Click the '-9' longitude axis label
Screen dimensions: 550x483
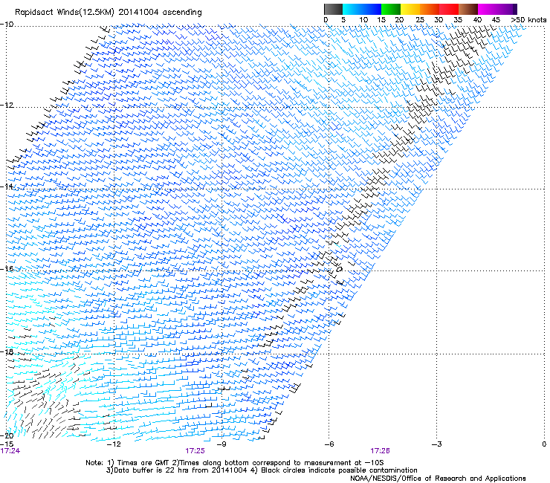click(221, 444)
